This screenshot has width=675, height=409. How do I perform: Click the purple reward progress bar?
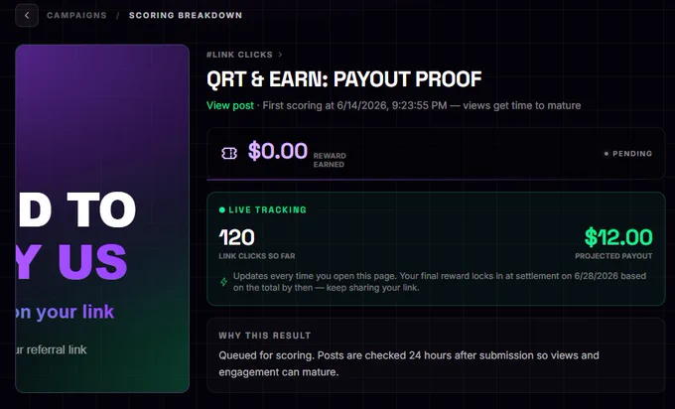436,179
